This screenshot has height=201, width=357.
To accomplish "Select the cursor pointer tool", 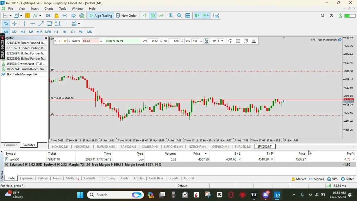I will pyautogui.click(x=6, y=24).
